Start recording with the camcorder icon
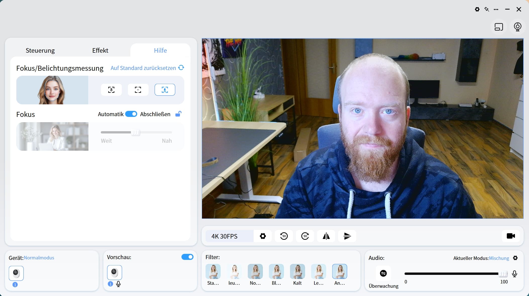The width and height of the screenshot is (529, 296). click(511, 236)
